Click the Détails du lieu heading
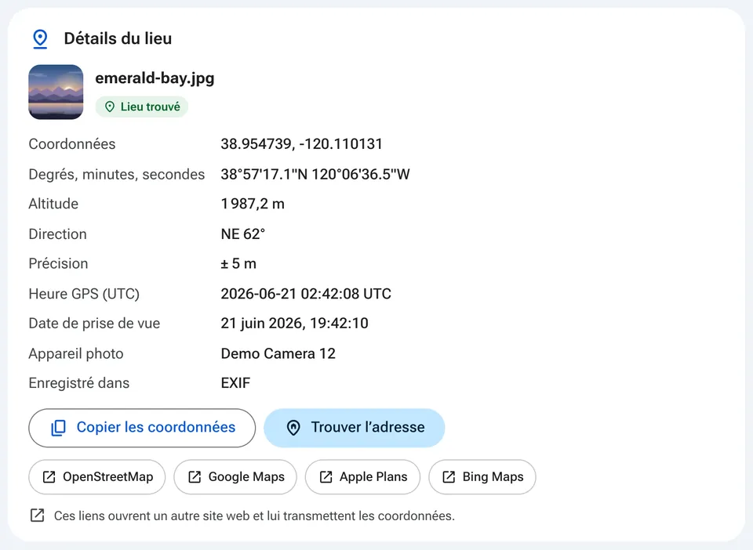Image resolution: width=753 pixels, height=550 pixels. pyautogui.click(x=118, y=38)
